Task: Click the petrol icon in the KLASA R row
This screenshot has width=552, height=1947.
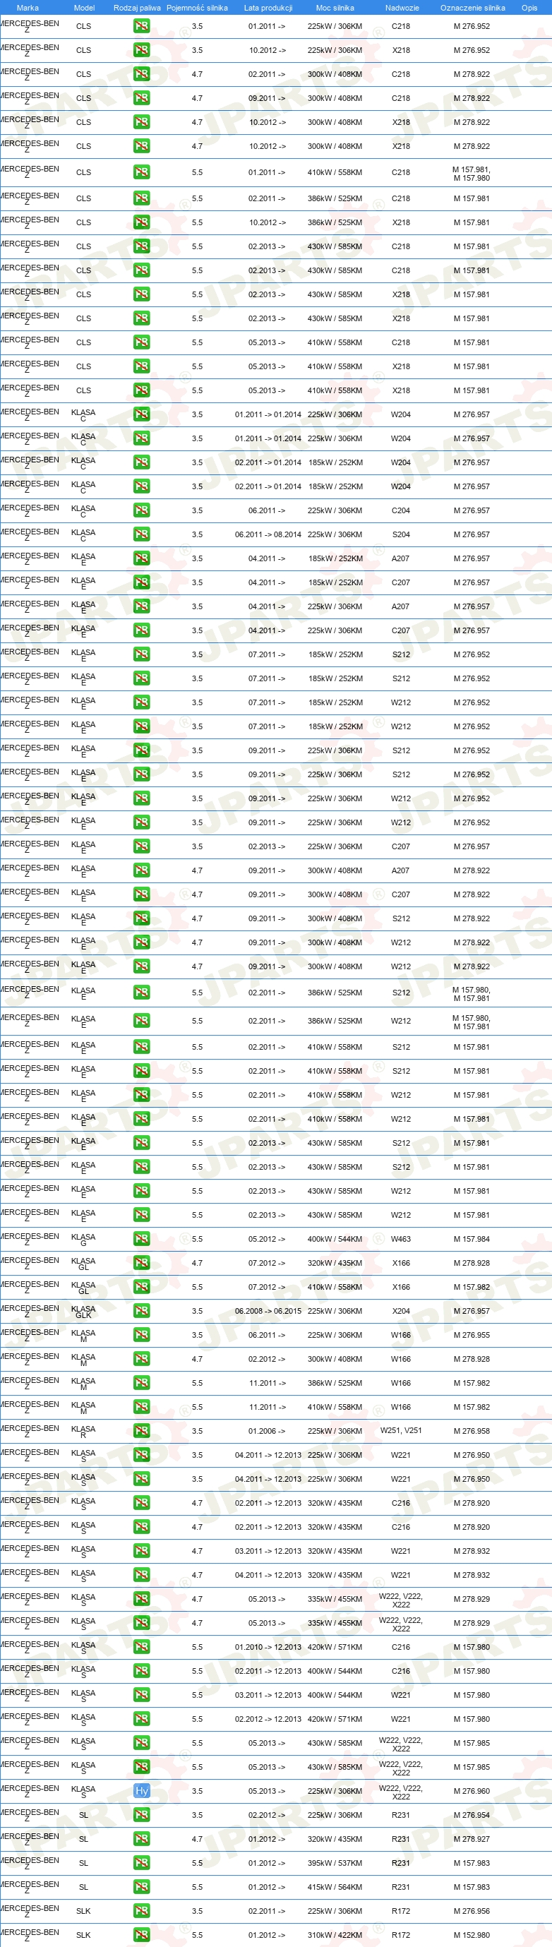Action: click(x=141, y=1431)
